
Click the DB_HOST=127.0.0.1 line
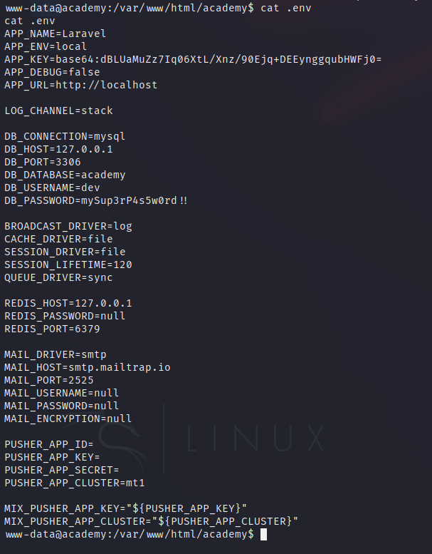coord(58,149)
